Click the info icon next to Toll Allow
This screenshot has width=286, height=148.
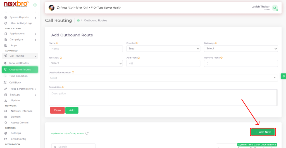(61, 58)
